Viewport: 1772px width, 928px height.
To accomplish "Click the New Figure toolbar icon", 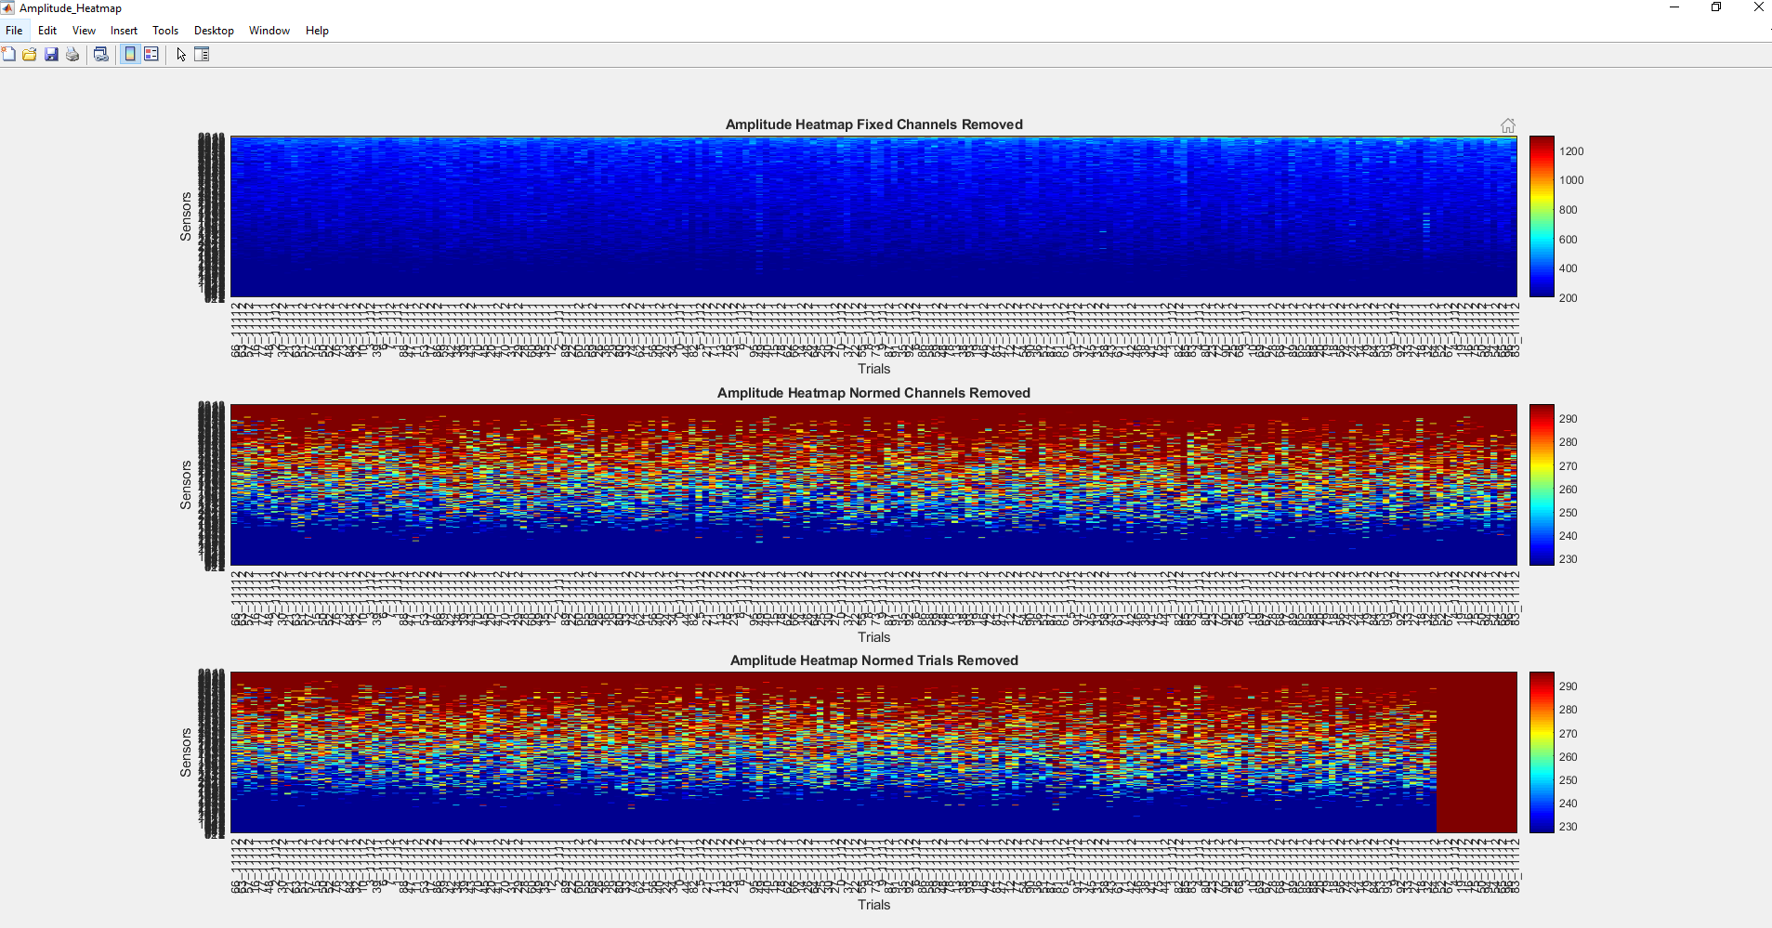I will coord(8,54).
